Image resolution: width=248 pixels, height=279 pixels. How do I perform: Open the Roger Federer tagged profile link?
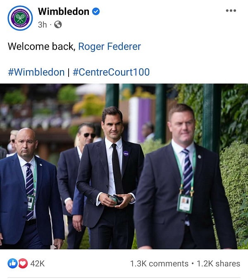click(x=110, y=47)
